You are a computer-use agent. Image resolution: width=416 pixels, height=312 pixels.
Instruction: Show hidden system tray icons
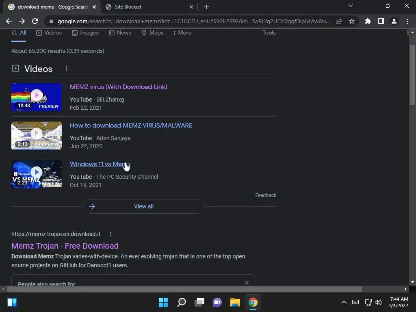tap(344, 302)
